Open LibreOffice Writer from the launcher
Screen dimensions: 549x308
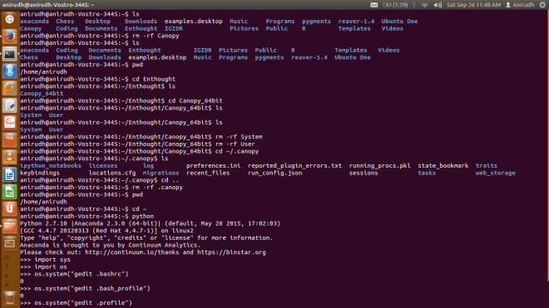(9, 174)
